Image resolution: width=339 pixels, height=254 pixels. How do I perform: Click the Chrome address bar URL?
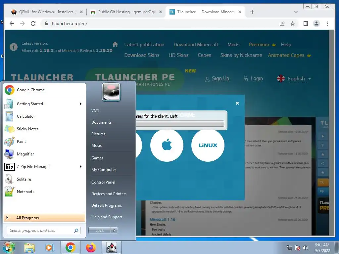70,23
